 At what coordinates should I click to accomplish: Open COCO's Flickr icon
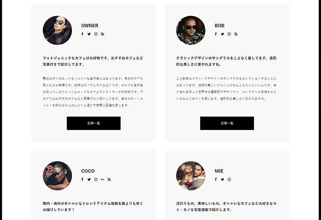pos(103,179)
